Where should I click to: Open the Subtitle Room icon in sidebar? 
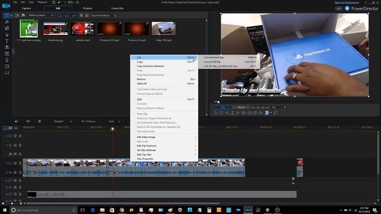click(x=7, y=73)
